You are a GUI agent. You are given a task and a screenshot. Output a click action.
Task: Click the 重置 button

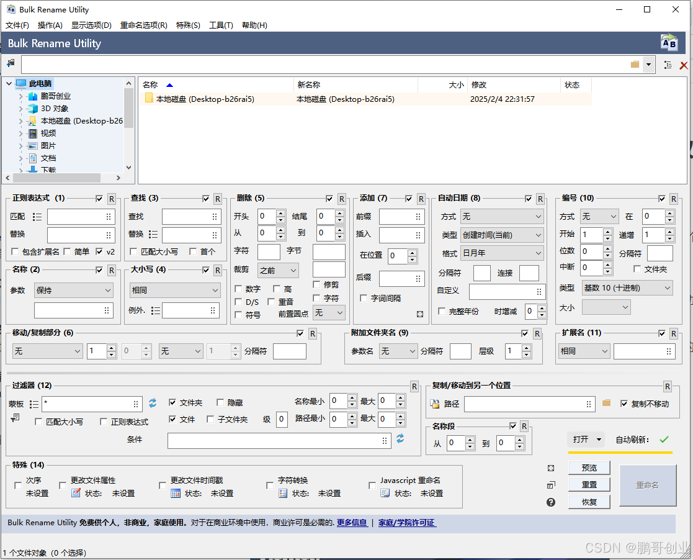[589, 485]
